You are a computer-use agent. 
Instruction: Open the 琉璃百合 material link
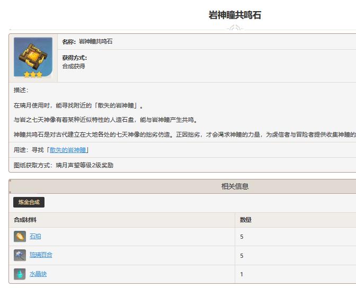click(x=41, y=255)
